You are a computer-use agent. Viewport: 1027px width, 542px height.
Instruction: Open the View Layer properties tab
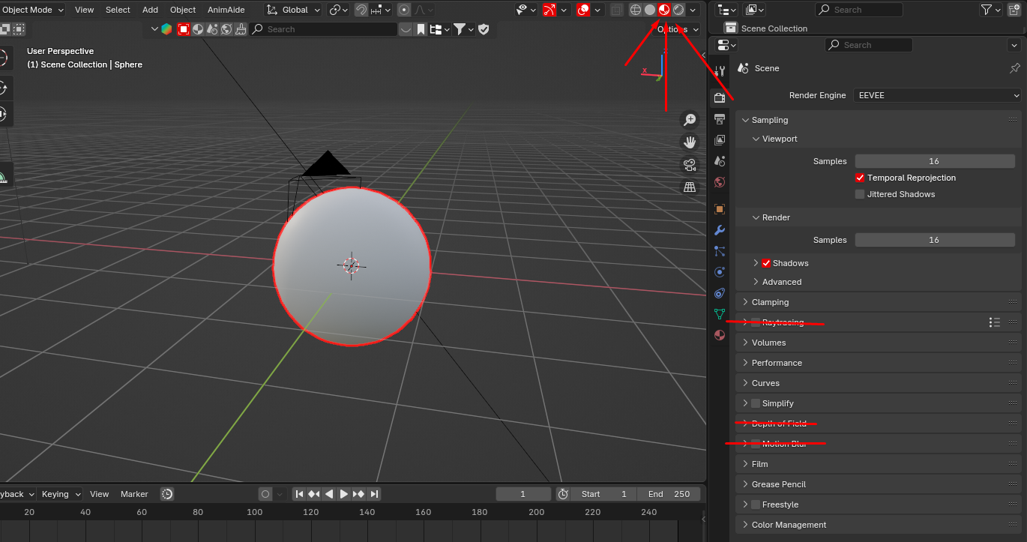pos(720,140)
